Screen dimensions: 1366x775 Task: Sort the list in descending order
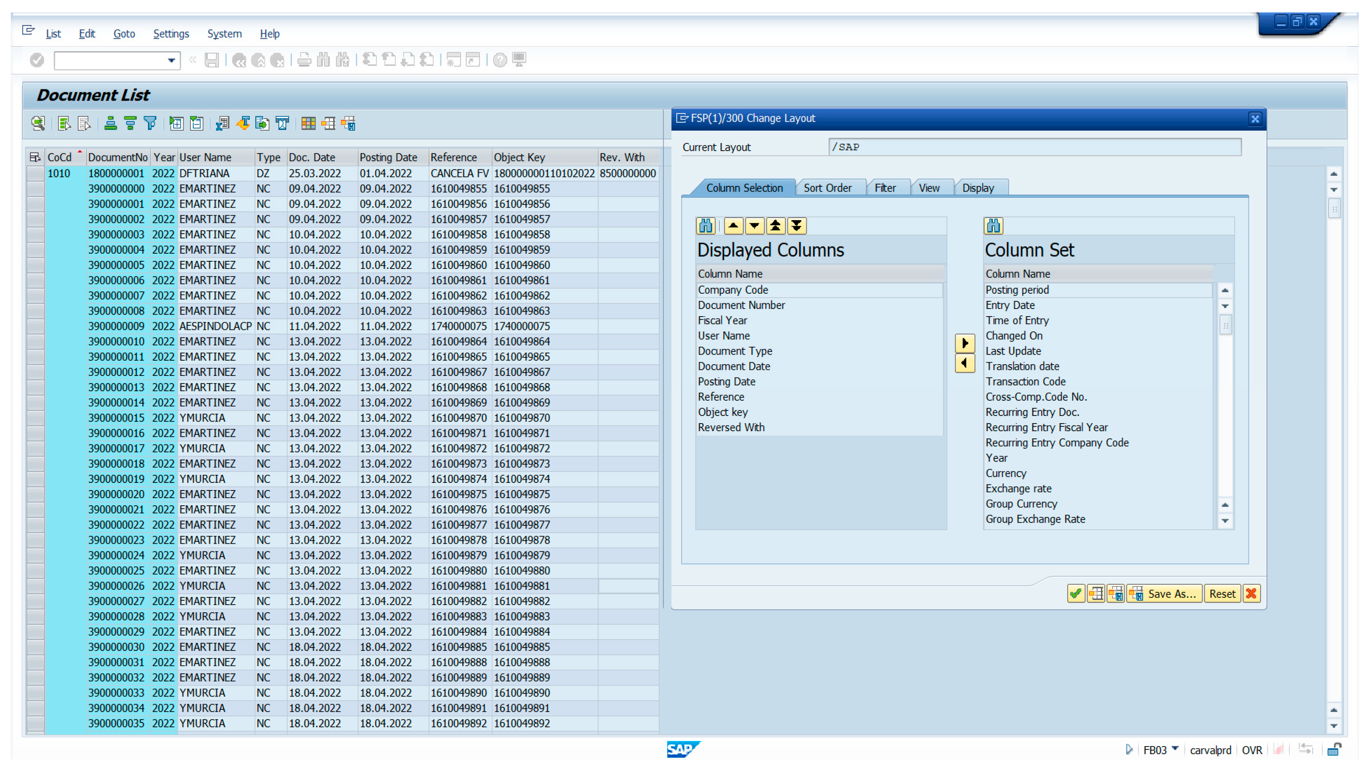[x=130, y=123]
